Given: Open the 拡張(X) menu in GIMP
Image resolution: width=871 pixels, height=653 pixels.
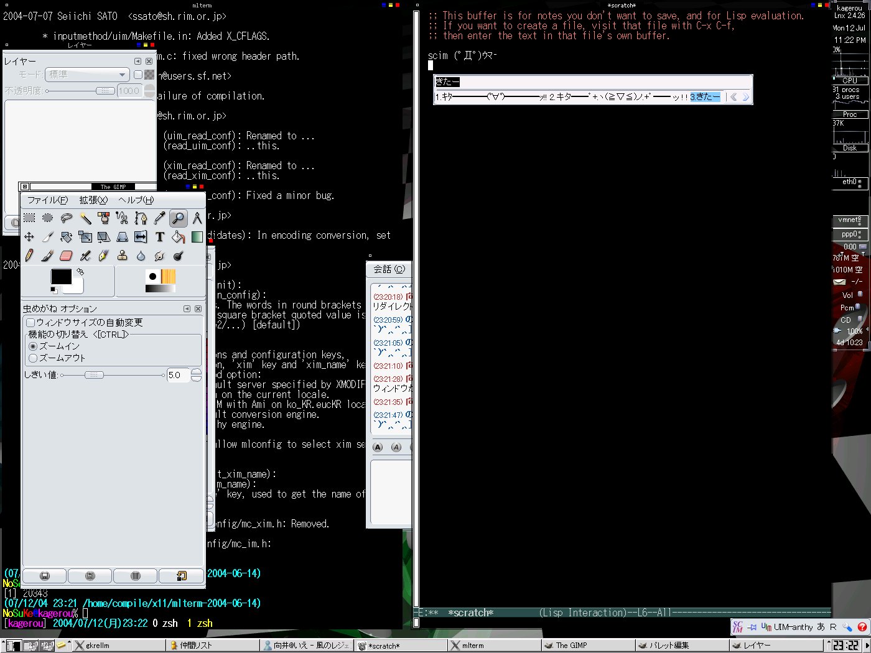Looking at the screenshot, I should pyautogui.click(x=93, y=200).
